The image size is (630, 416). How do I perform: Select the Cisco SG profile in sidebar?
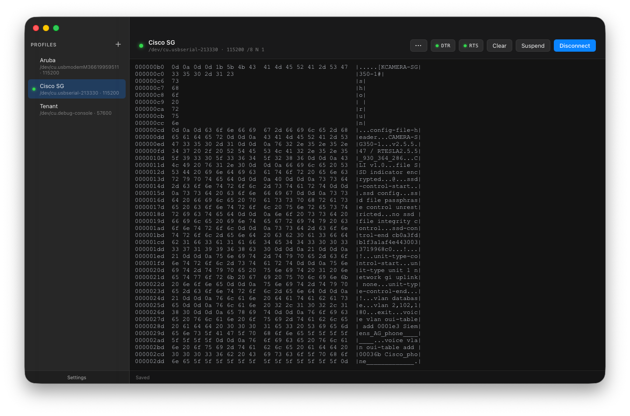(77, 89)
